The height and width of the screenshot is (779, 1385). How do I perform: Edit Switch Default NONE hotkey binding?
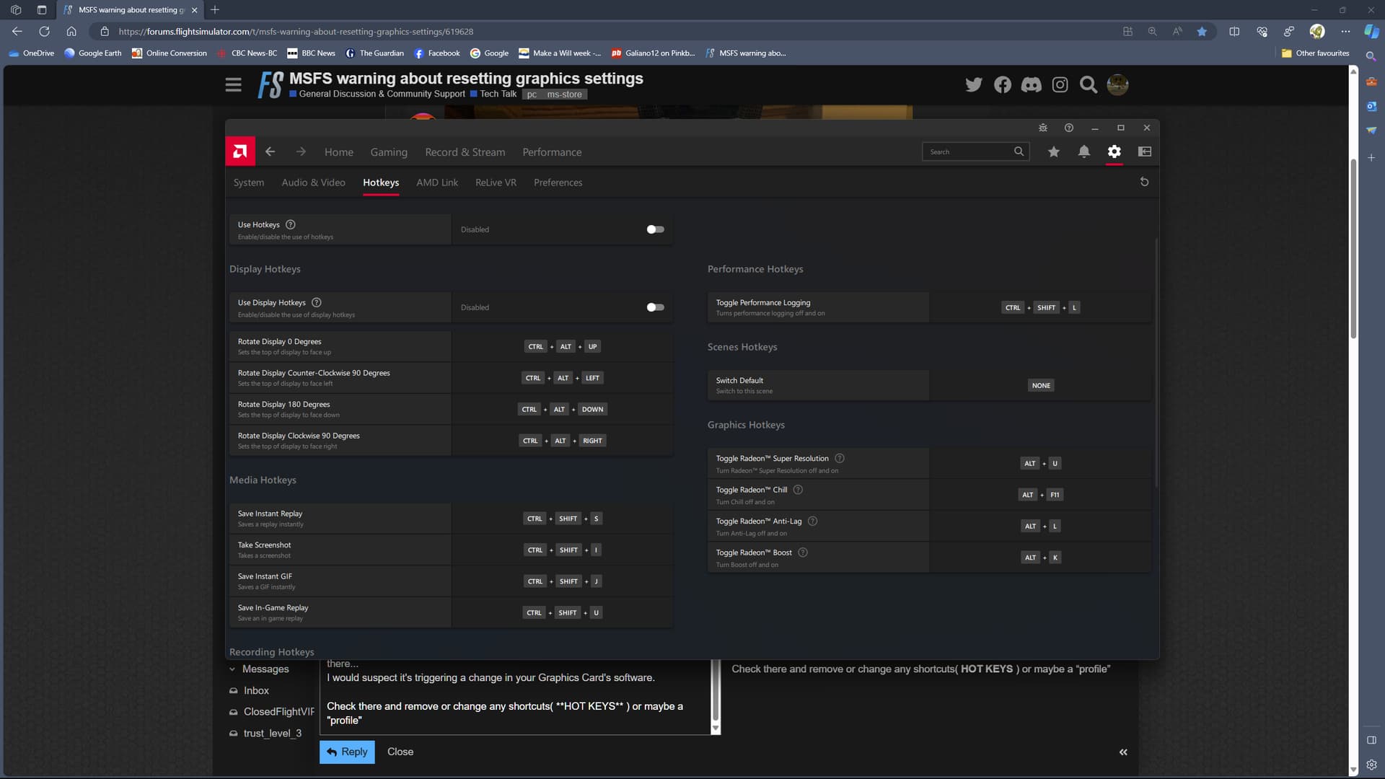(x=1041, y=385)
